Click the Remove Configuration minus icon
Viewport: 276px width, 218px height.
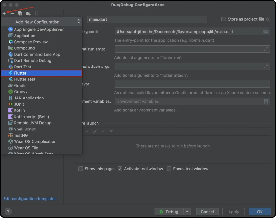click(12, 13)
